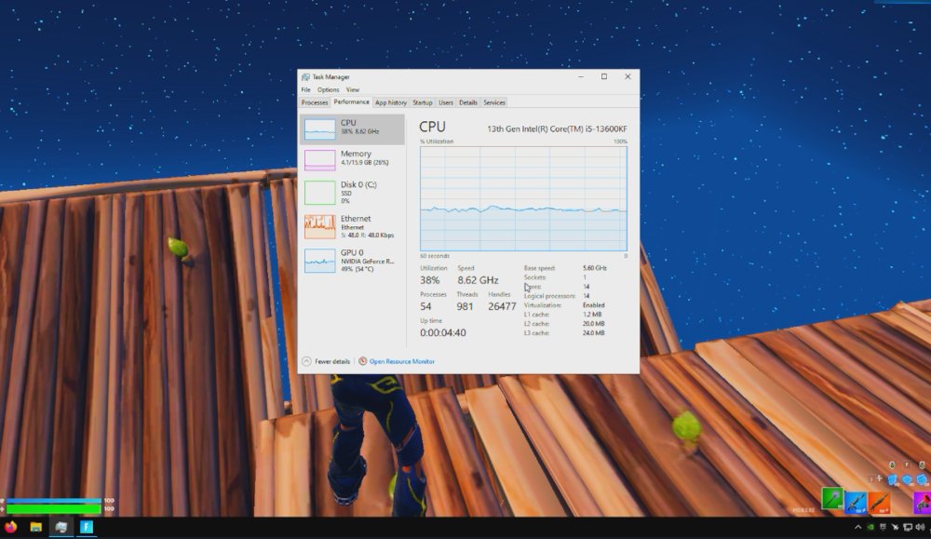
Task: Click the large CPU heading
Action: click(432, 127)
